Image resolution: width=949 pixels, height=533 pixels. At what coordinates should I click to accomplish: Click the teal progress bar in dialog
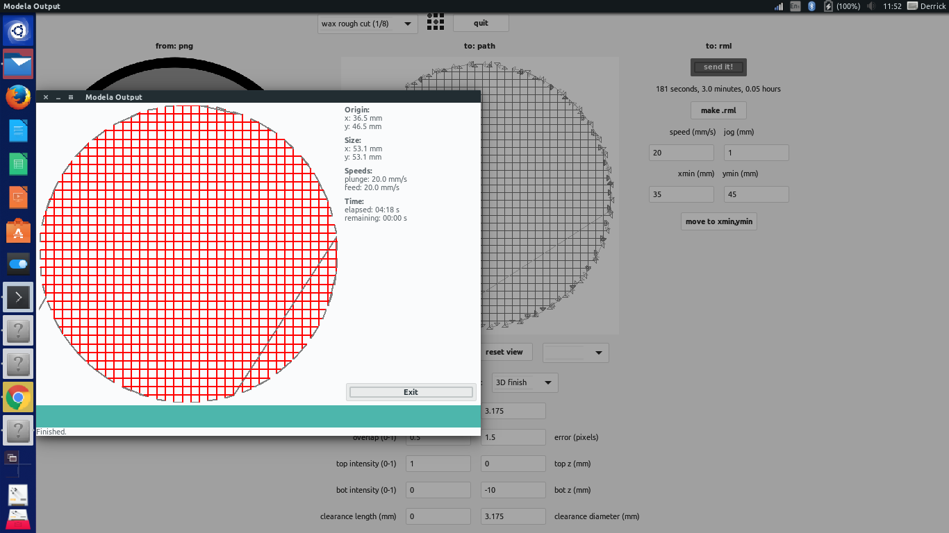258,416
